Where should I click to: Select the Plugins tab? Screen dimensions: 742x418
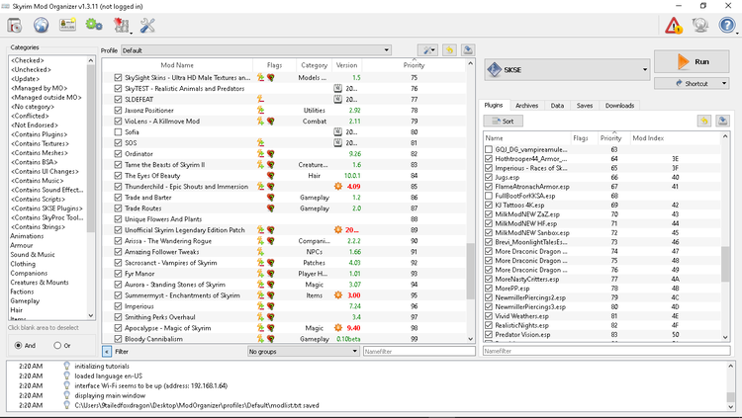494,105
